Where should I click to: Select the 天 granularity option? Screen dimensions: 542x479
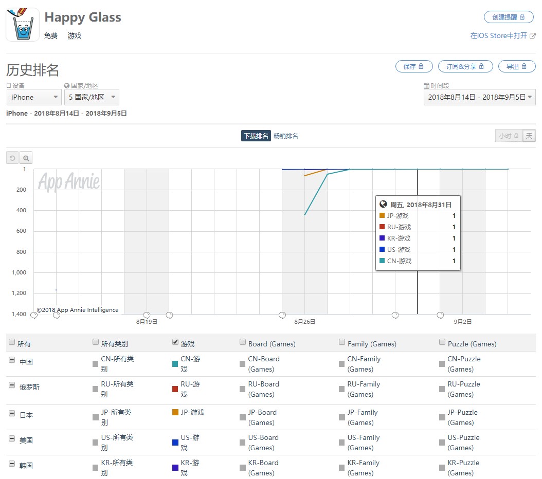point(529,136)
